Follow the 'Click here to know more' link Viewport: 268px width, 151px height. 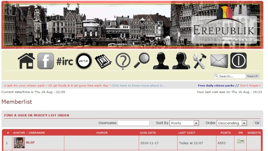point(138,86)
